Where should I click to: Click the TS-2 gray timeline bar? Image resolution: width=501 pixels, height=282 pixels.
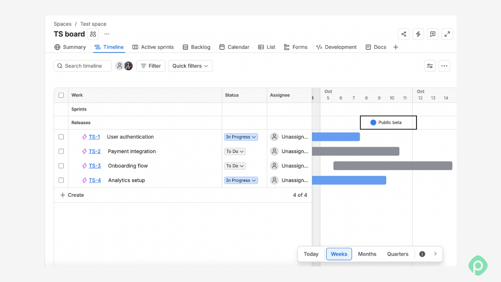point(356,151)
